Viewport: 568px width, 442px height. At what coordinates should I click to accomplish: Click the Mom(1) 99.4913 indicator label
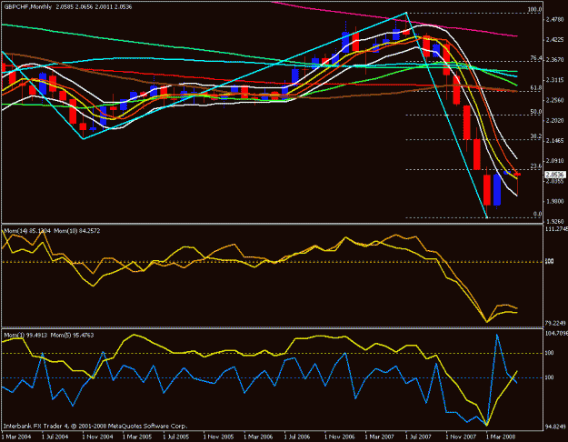coord(25,336)
